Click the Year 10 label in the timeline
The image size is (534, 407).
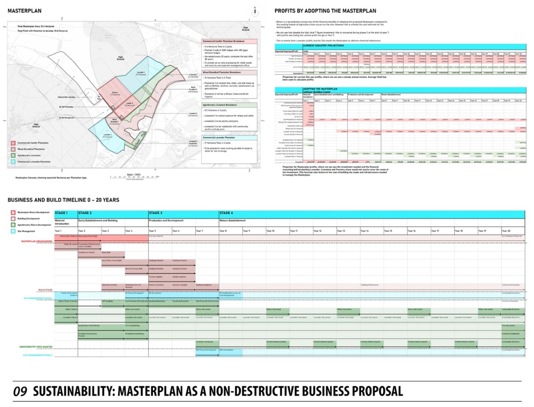pyautogui.click(x=270, y=231)
